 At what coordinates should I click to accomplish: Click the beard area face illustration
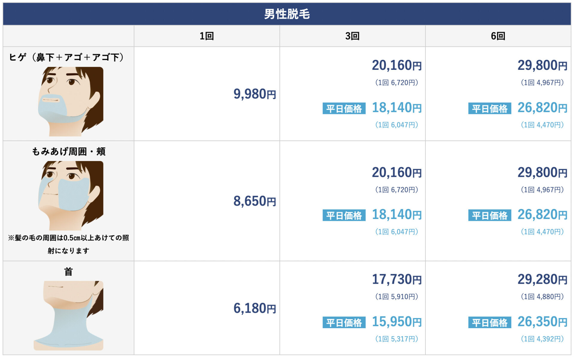[71, 101]
